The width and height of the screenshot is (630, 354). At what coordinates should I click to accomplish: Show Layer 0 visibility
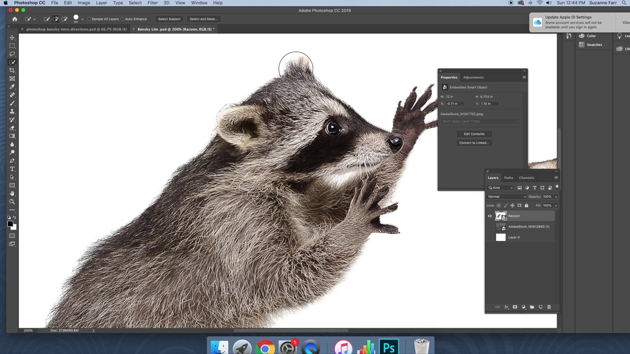490,237
